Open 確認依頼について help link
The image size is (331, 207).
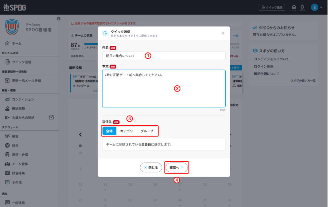(267, 74)
